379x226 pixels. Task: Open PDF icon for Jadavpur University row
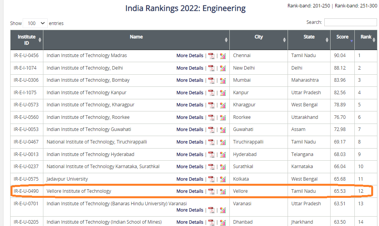(x=211, y=179)
